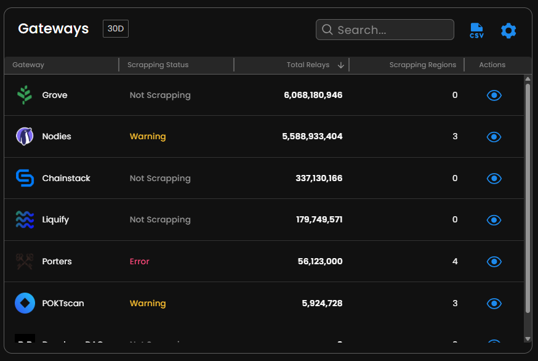Sort by Gateway column header
This screenshot has height=361, width=538.
point(28,65)
